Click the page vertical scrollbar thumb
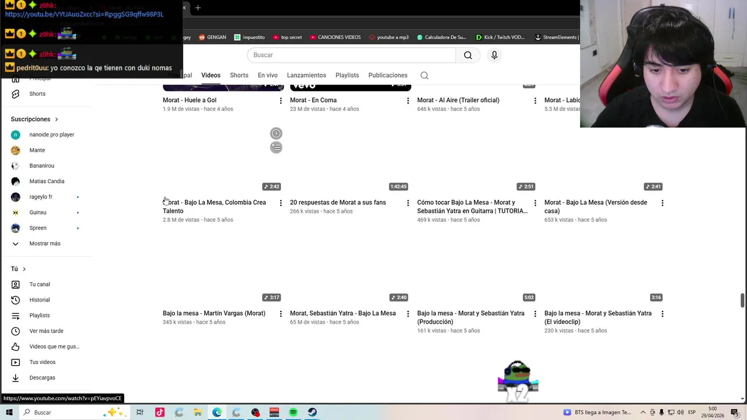Viewport: 747px width, 420px height. tap(742, 301)
